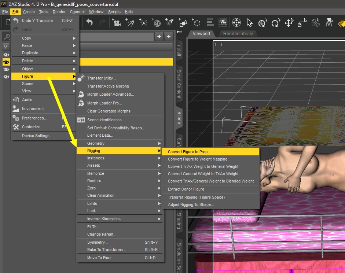Open the File menu
This screenshot has width=345, height=273.
[5, 12]
